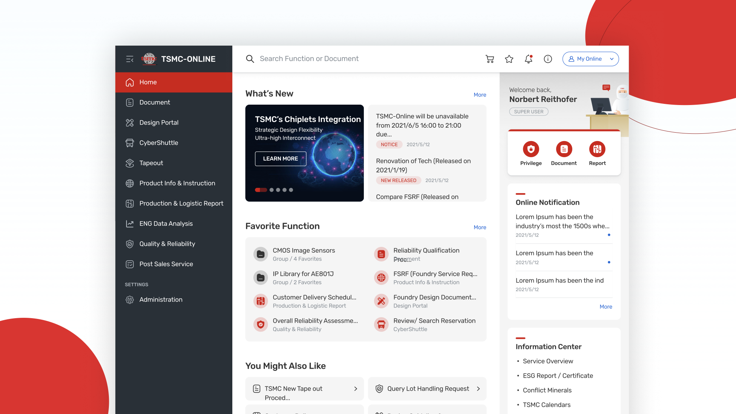Click the CyberShuttle sidebar icon

(130, 143)
